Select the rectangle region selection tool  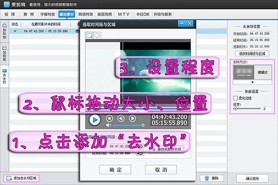click(89, 35)
